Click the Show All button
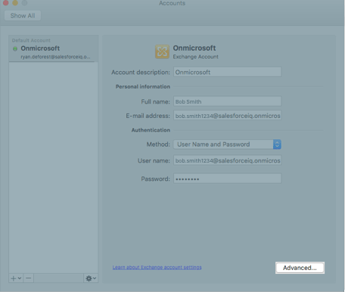The height and width of the screenshot is (292, 345). point(23,16)
